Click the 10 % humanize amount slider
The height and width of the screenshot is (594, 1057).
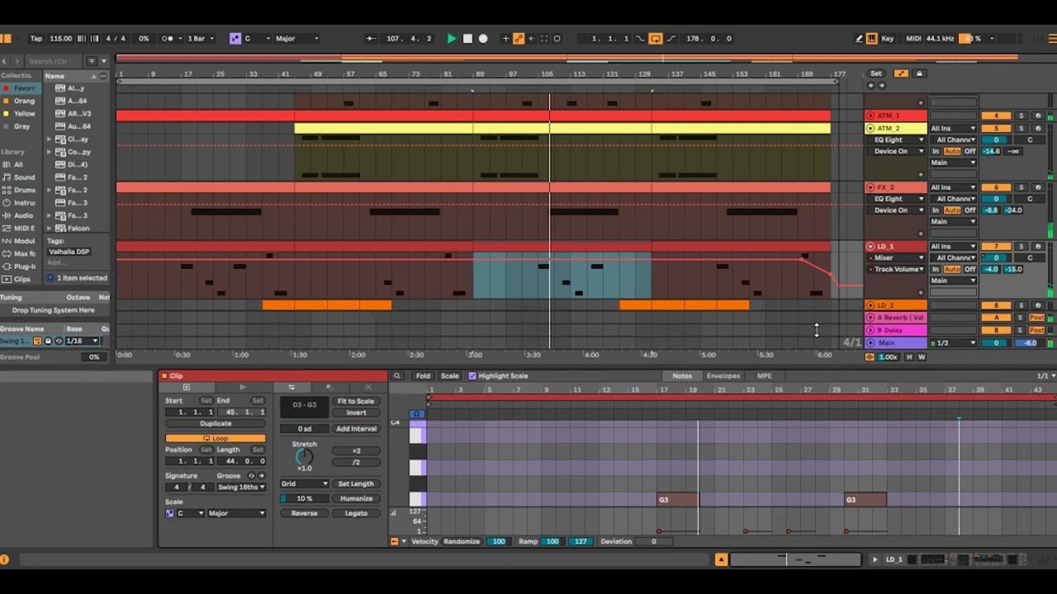click(304, 498)
